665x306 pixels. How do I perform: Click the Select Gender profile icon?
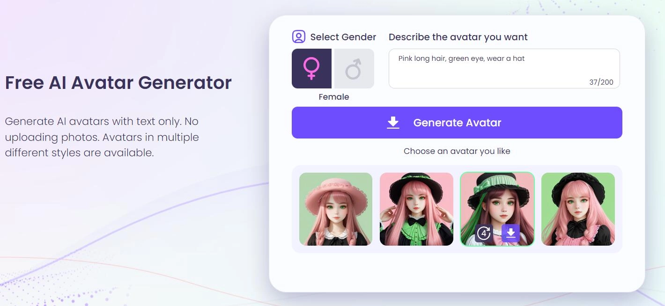tap(299, 36)
